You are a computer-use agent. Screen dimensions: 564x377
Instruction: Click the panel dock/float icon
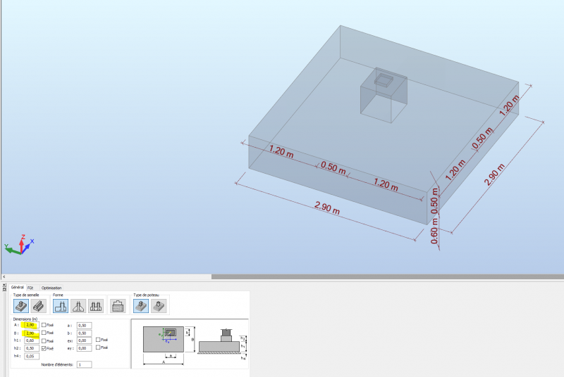tap(4, 289)
